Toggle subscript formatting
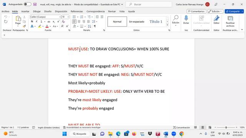246x138 pixels. (54, 21)
